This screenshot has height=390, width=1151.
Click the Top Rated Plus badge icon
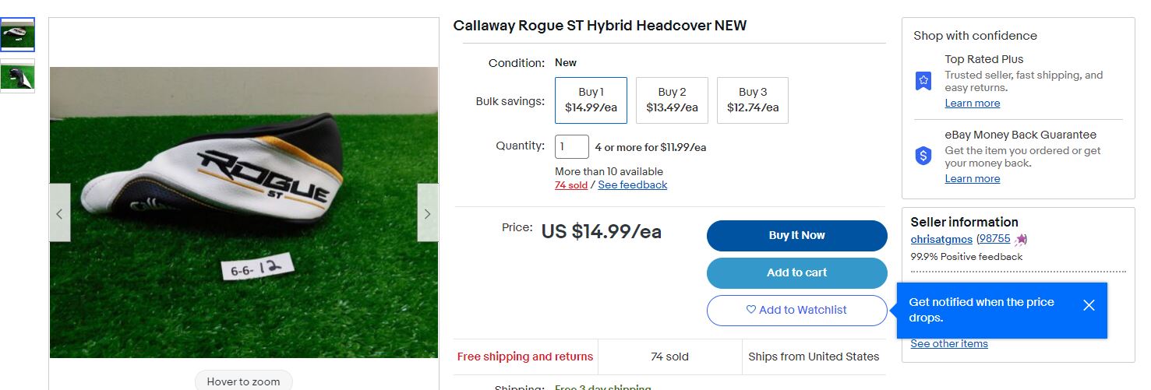pos(923,81)
